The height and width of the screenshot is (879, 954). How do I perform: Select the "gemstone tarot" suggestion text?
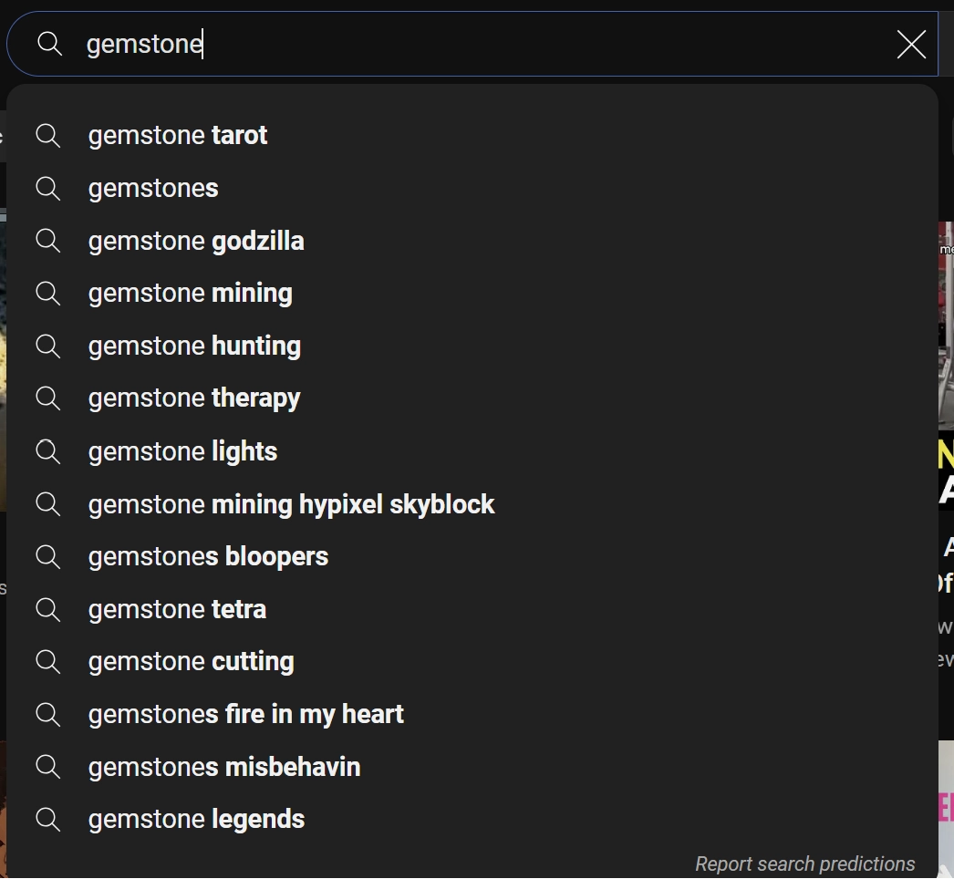(x=177, y=135)
